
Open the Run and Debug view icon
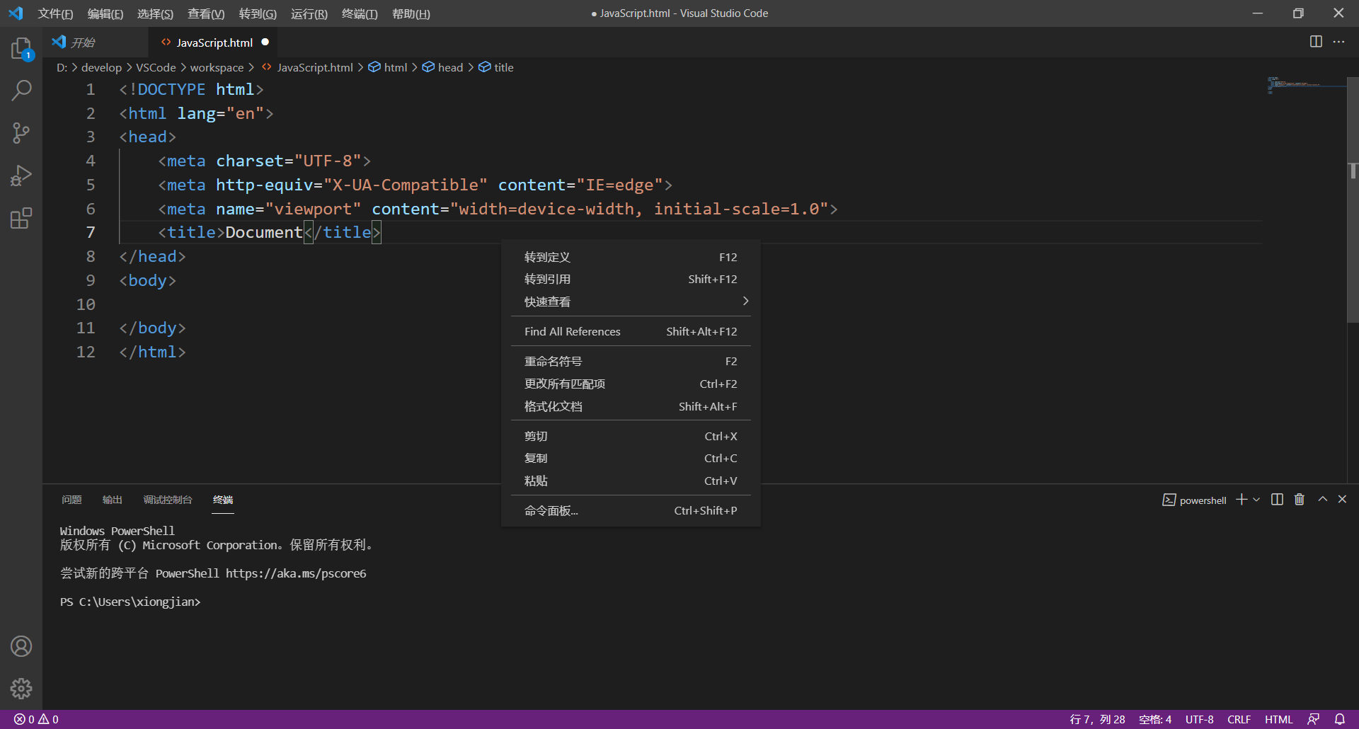click(21, 176)
